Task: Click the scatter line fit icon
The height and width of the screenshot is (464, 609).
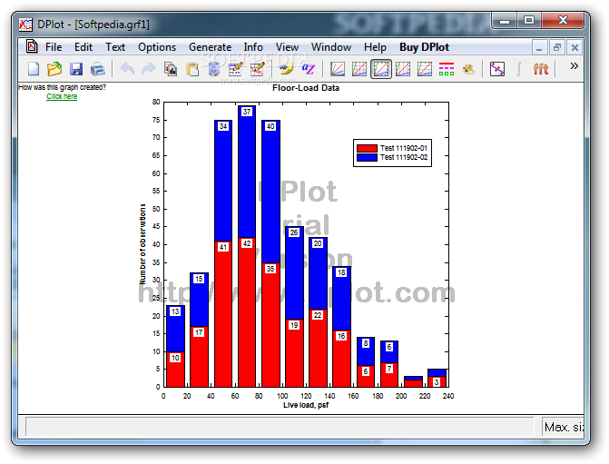Action: [x=497, y=69]
